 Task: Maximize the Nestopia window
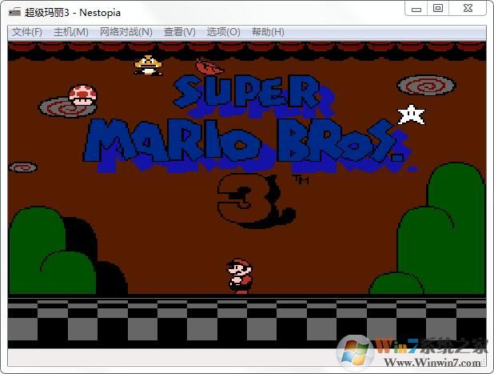[x=437, y=9]
